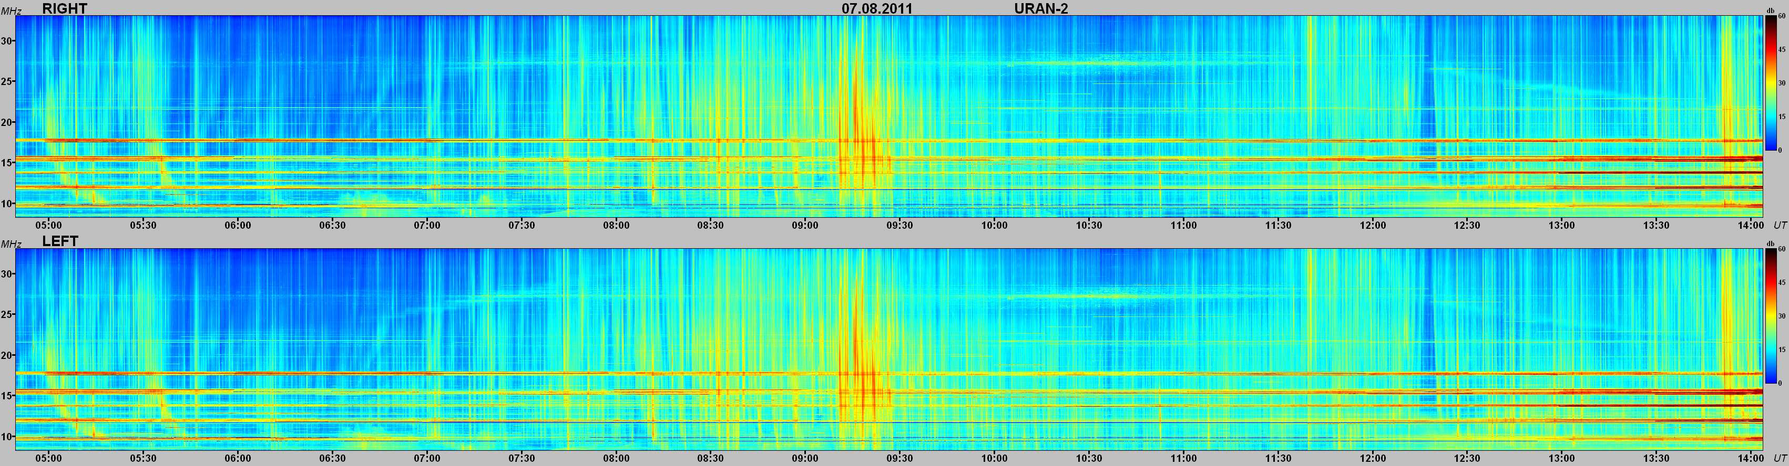
Task: Click the 20 MHz tick in RIGHT panel
Action: pyautogui.click(x=7, y=122)
